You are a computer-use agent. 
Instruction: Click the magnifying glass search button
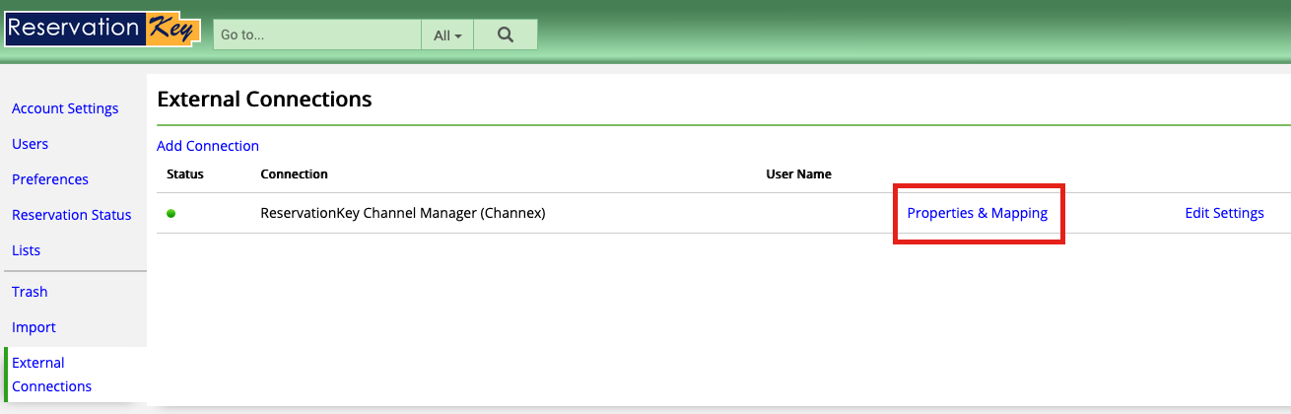point(506,34)
